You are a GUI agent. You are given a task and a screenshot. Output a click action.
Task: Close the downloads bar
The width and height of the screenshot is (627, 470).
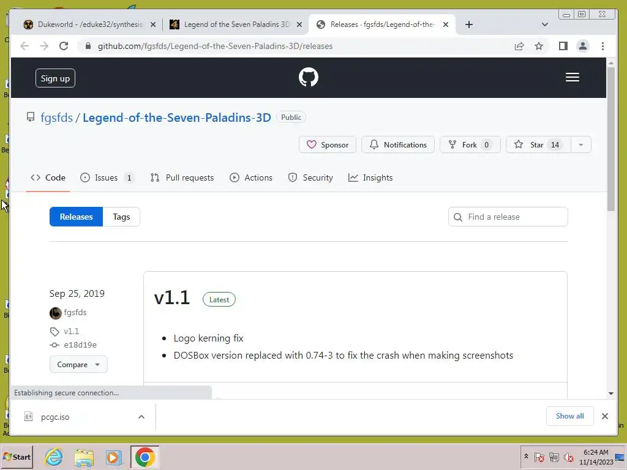604,416
